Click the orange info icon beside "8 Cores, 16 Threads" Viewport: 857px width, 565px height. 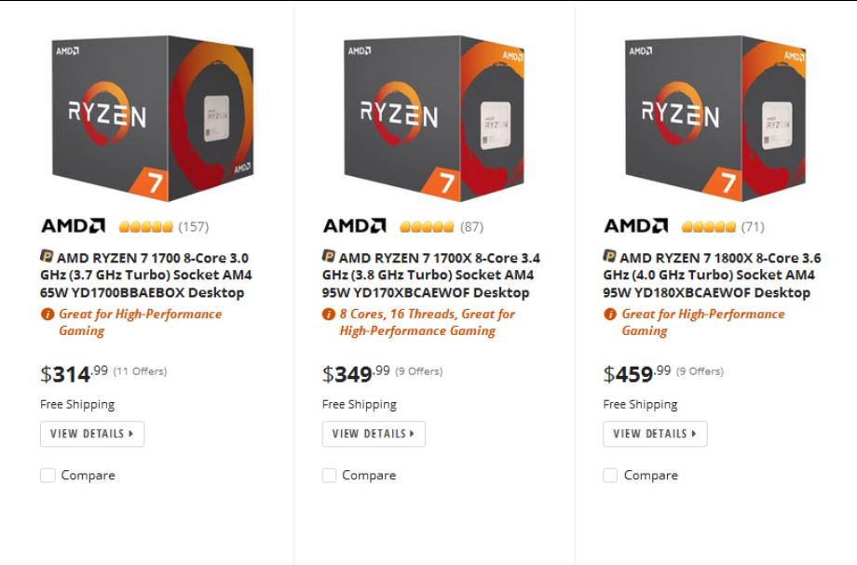328,315
